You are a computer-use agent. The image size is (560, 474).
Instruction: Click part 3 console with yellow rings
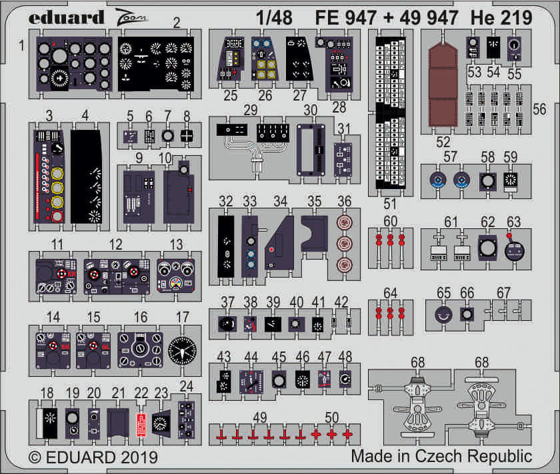49,176
